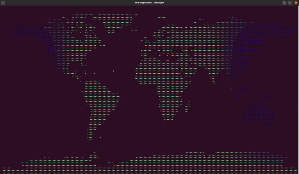
Task: Click the terminal title korben@ubuntu: ~/.local/bin
Action: tap(149, 3)
